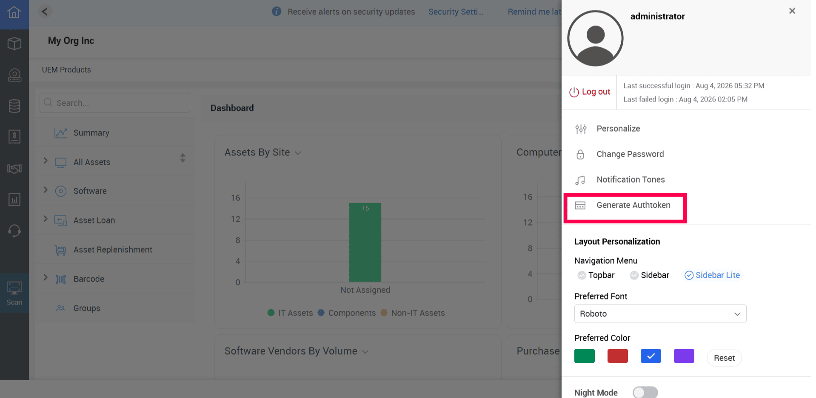The height and width of the screenshot is (398, 816).
Task: Click the info icon beside security alert
Action: click(277, 11)
